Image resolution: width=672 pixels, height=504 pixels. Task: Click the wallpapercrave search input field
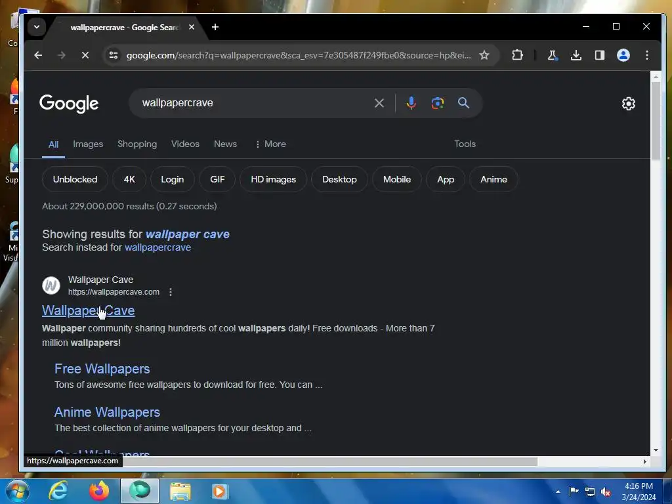point(255,103)
